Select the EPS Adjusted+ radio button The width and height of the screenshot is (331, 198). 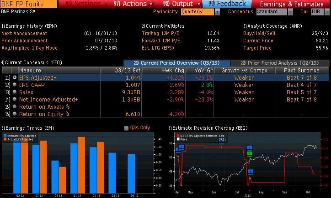pyautogui.click(x=15, y=77)
